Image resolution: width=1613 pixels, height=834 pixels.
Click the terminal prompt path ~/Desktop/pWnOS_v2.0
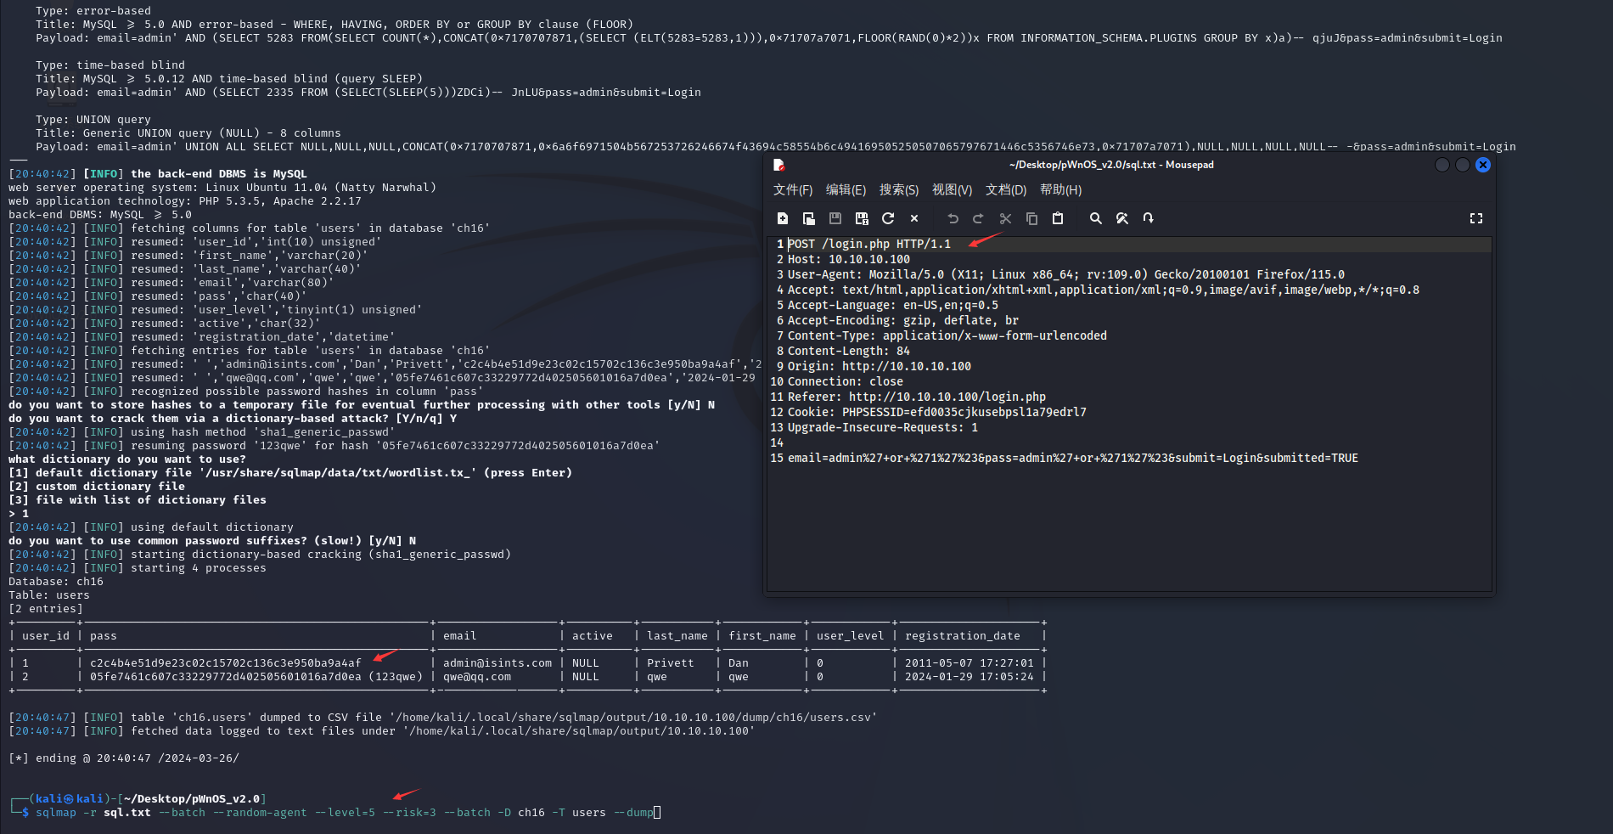[191, 799]
